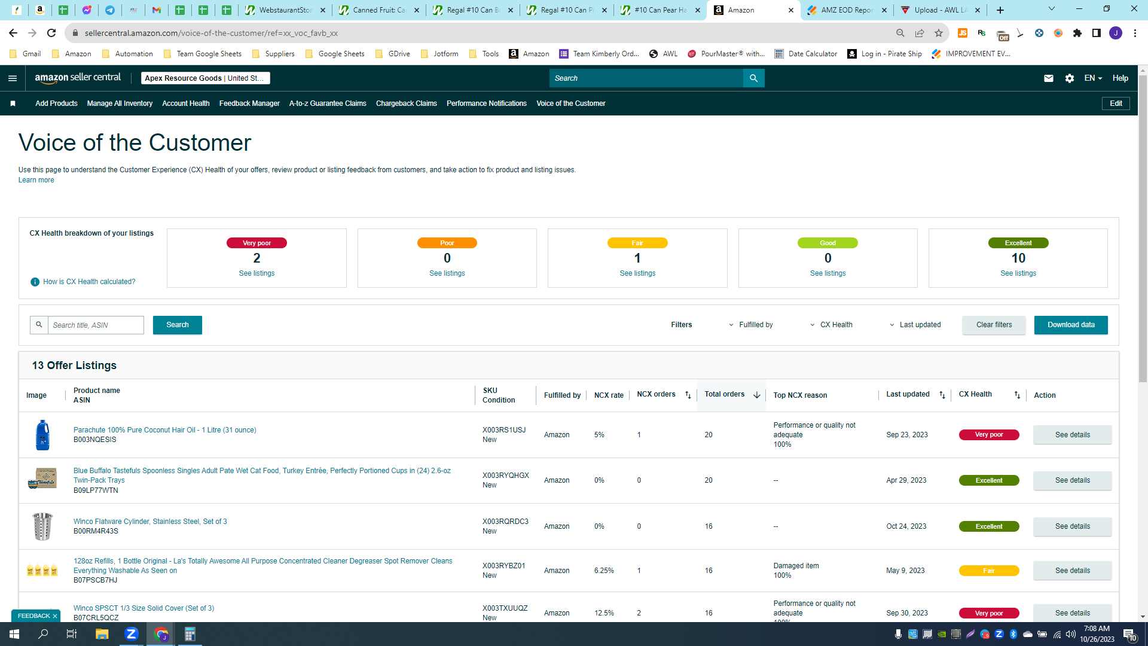Open the Chrome extensions puzzle icon
This screenshot has width=1148, height=646.
1077,33
